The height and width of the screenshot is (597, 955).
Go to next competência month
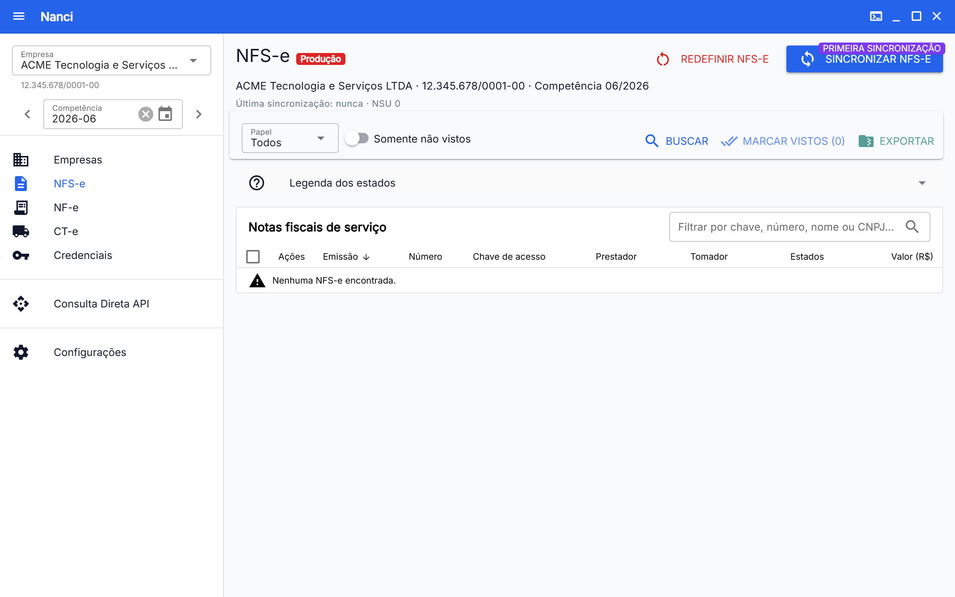[x=198, y=114]
